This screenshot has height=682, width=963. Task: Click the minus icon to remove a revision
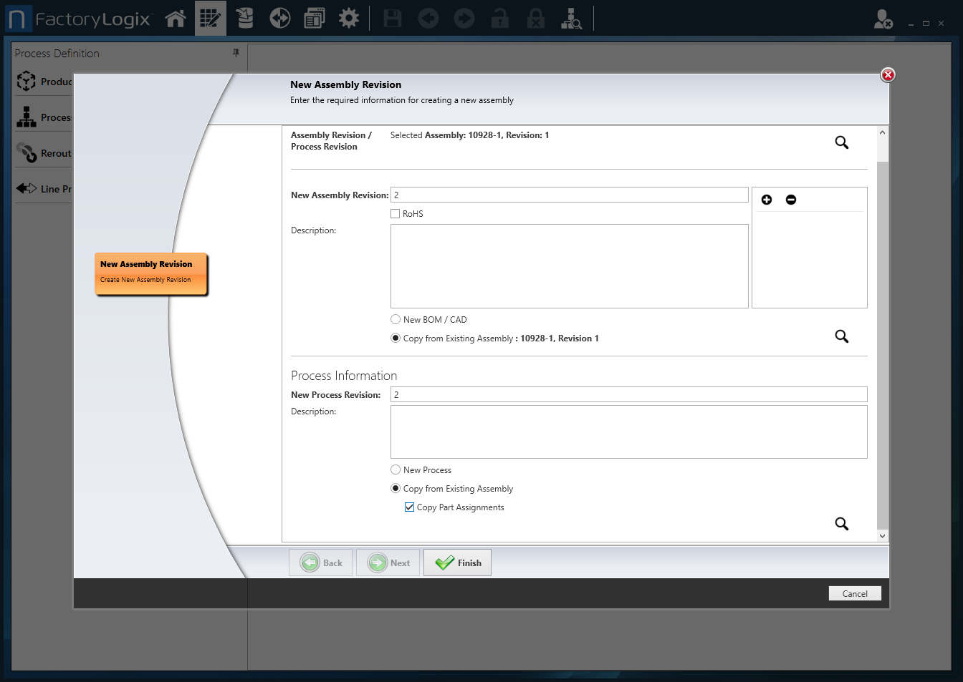click(791, 200)
